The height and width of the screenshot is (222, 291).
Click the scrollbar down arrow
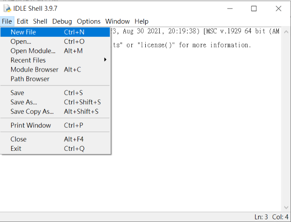[x=286, y=207]
